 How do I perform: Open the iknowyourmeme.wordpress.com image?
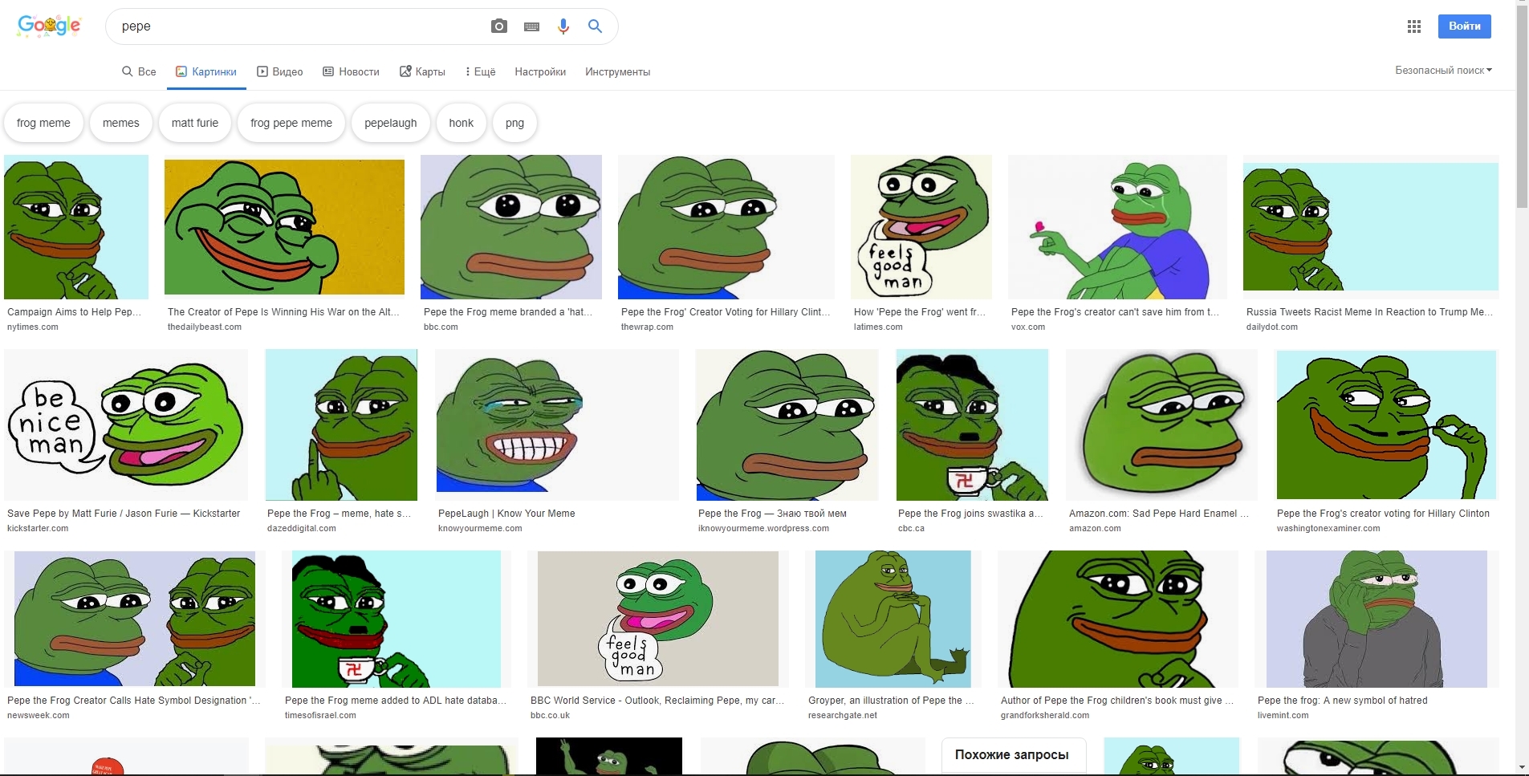[787, 425]
